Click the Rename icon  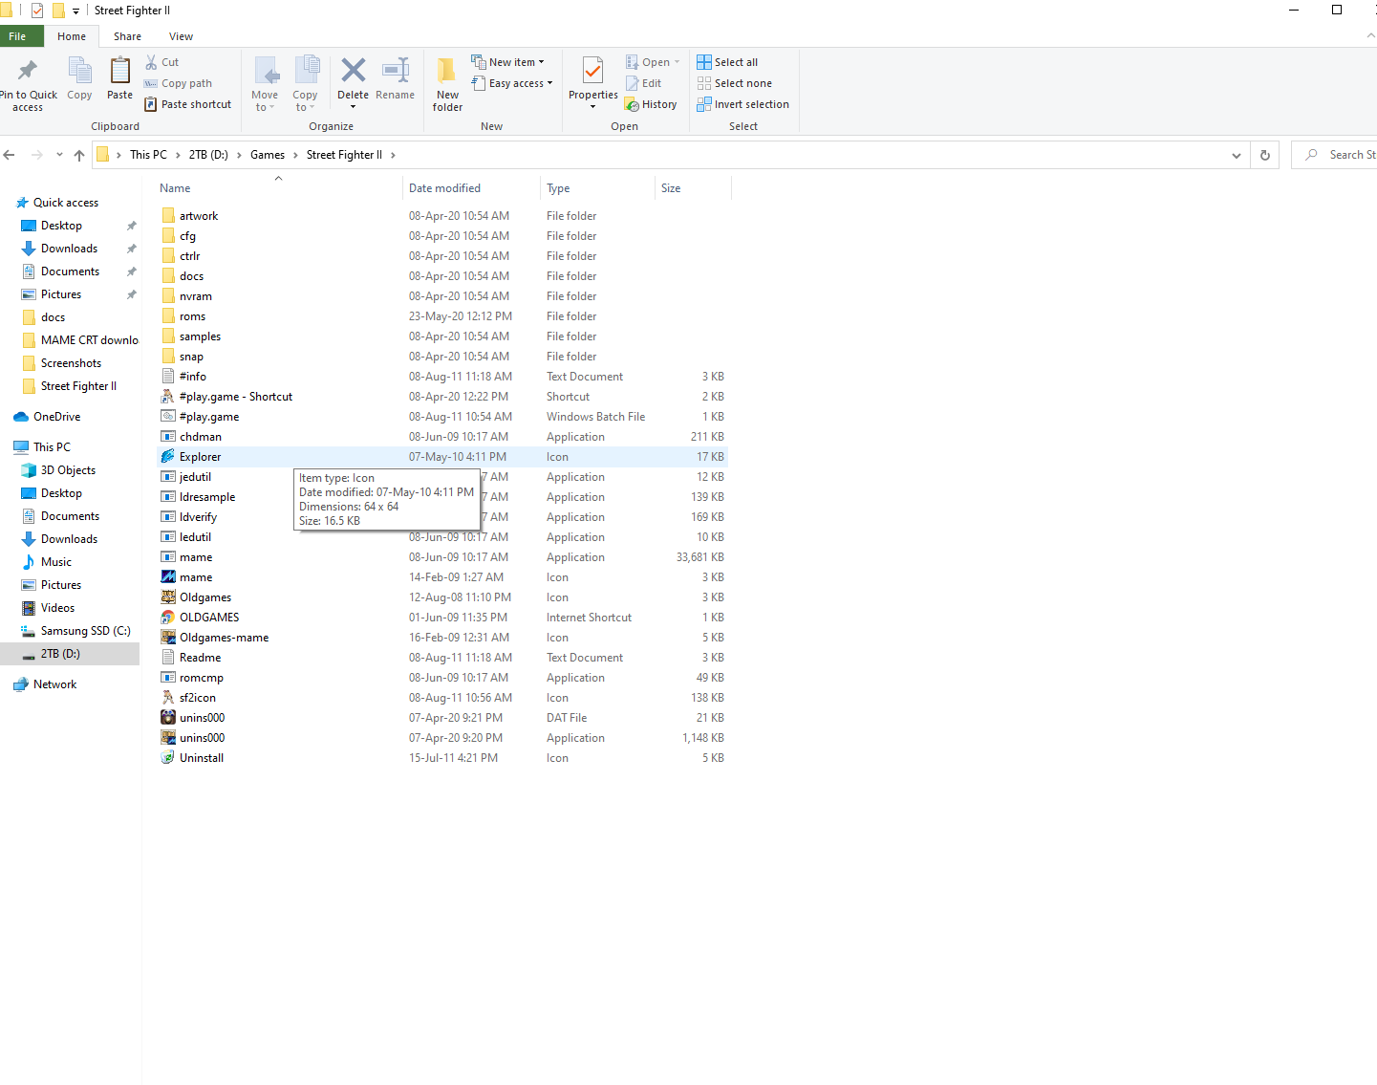395,70
